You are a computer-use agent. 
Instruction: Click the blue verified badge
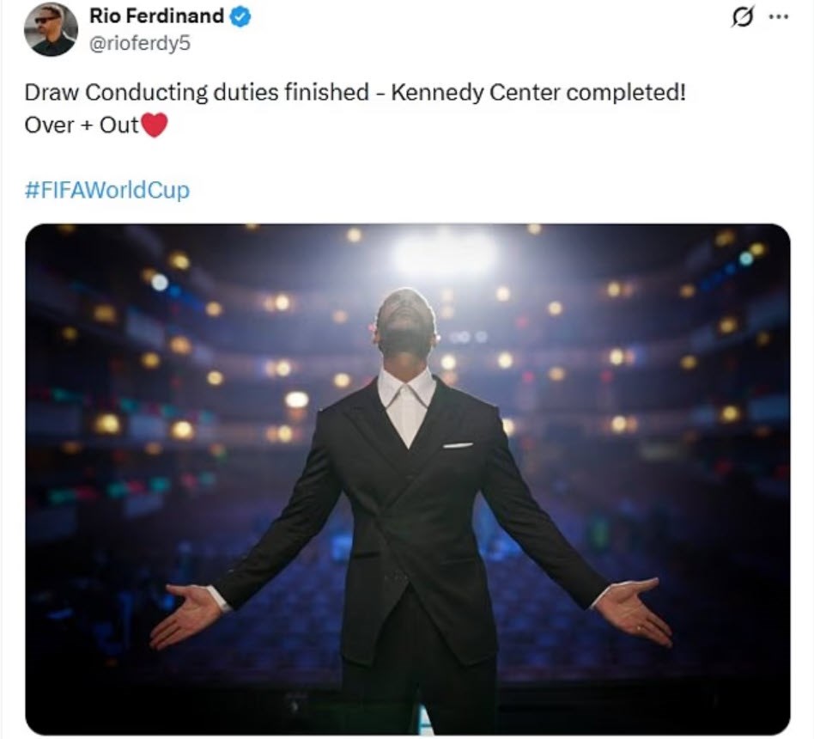(x=240, y=16)
